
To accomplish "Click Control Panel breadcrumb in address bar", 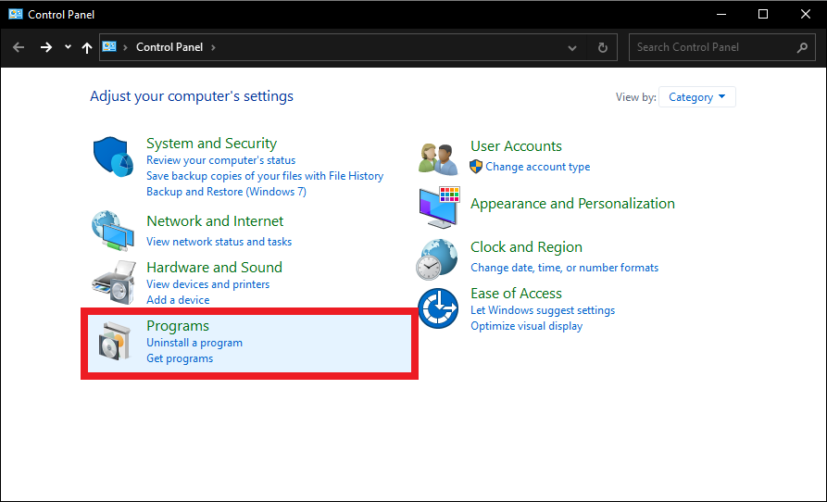I will (171, 47).
